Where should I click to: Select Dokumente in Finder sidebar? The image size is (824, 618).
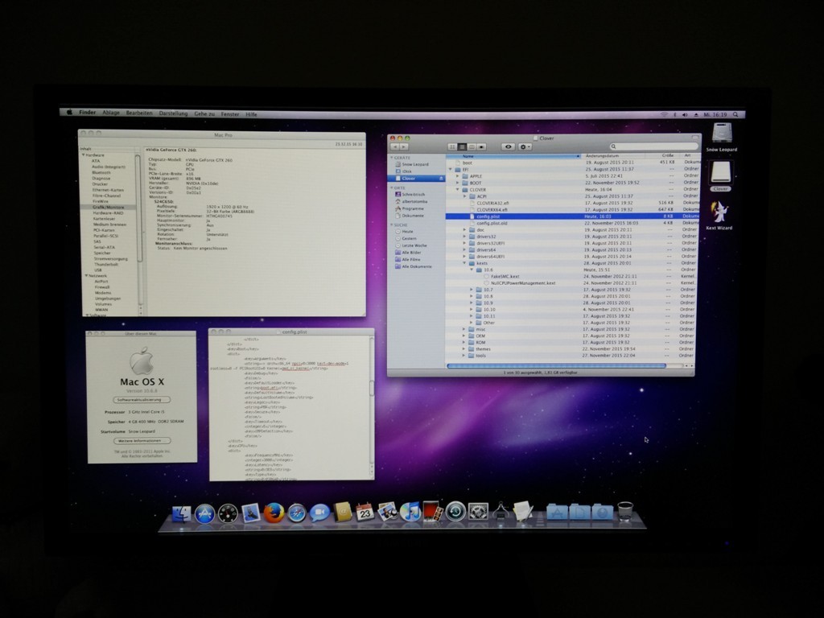point(413,216)
